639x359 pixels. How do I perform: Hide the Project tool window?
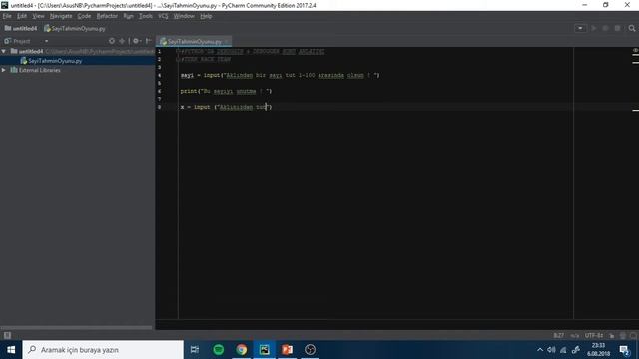point(149,41)
